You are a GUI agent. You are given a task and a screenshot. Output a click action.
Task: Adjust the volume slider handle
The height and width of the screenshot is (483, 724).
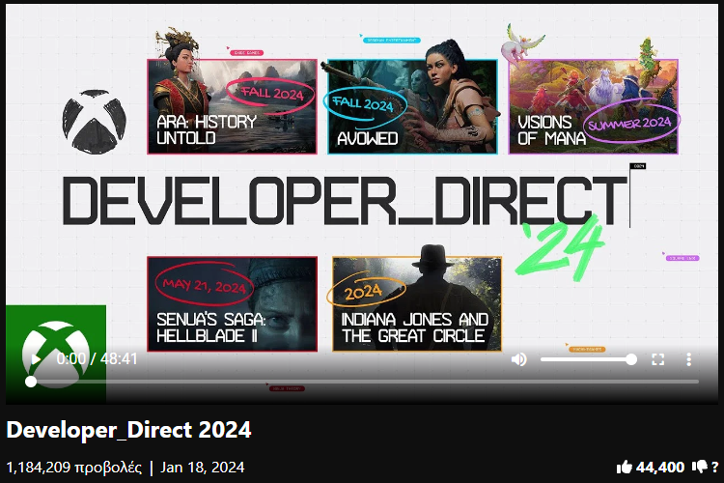[x=631, y=359]
